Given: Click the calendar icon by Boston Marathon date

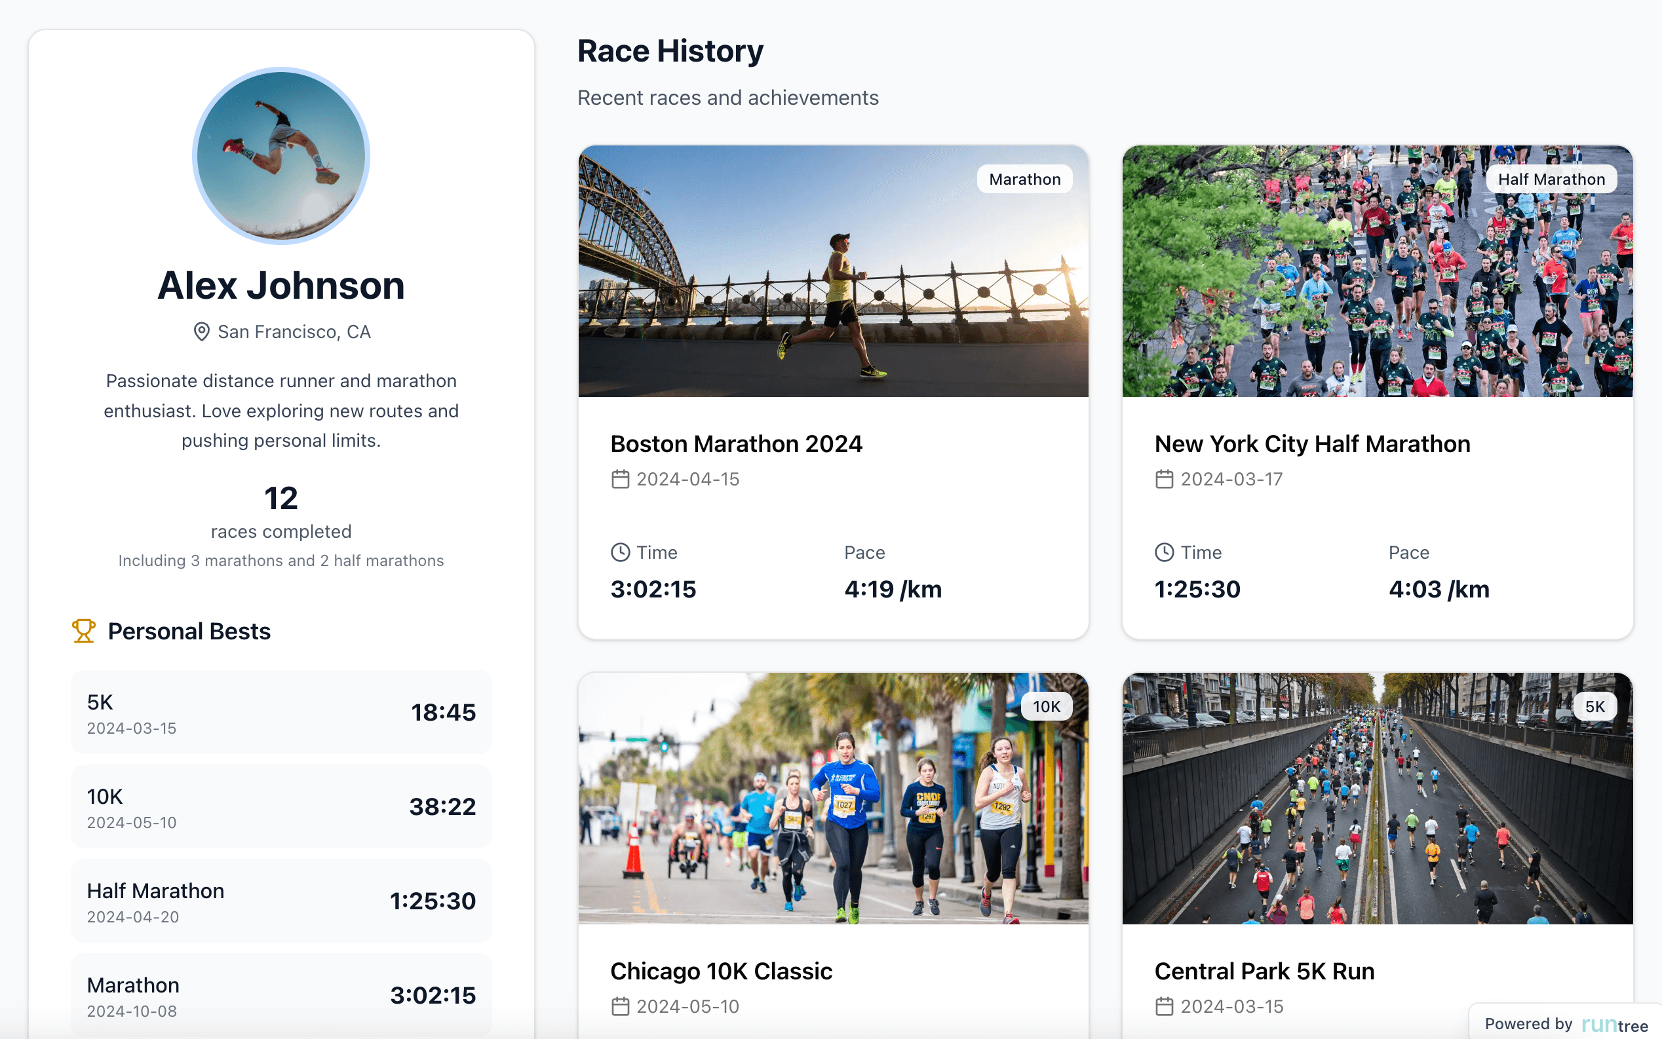Looking at the screenshot, I should click(620, 479).
